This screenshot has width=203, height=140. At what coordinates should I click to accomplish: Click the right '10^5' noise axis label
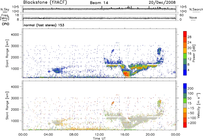183,7
